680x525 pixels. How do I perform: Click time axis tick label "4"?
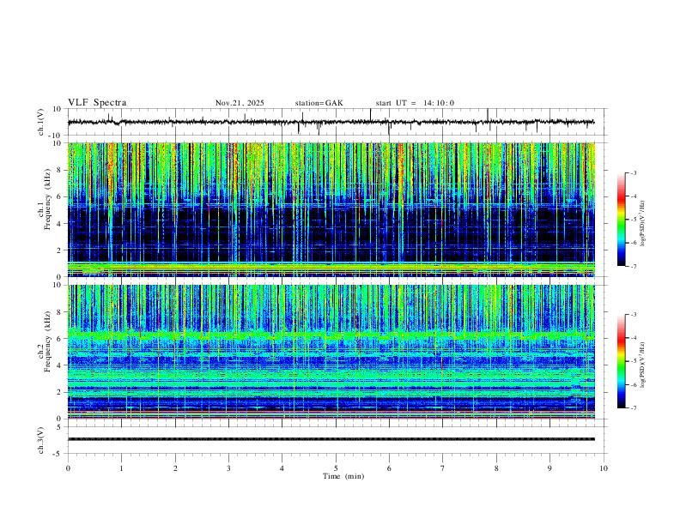tap(282, 468)
